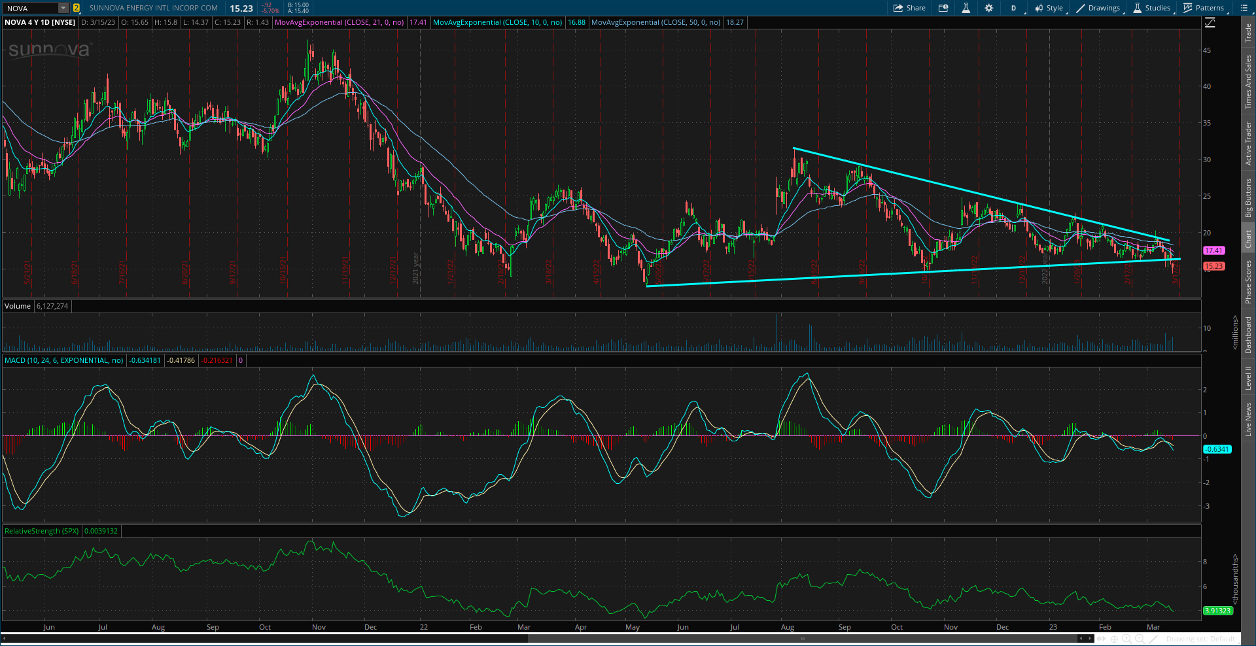Click the Share chart icon button

tap(909, 8)
